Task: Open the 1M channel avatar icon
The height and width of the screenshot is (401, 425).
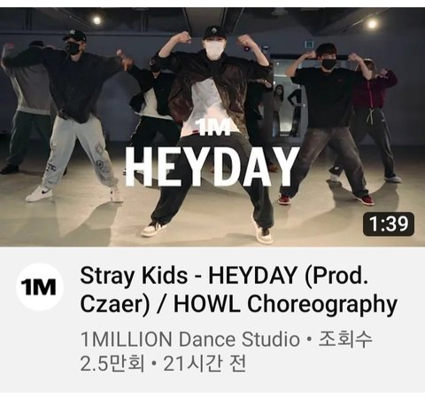Action: 40,287
